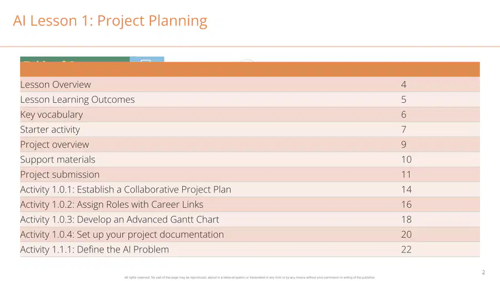This screenshot has height=281, width=500.
Task: Open the Project overview entry
Action: [x=249, y=144]
